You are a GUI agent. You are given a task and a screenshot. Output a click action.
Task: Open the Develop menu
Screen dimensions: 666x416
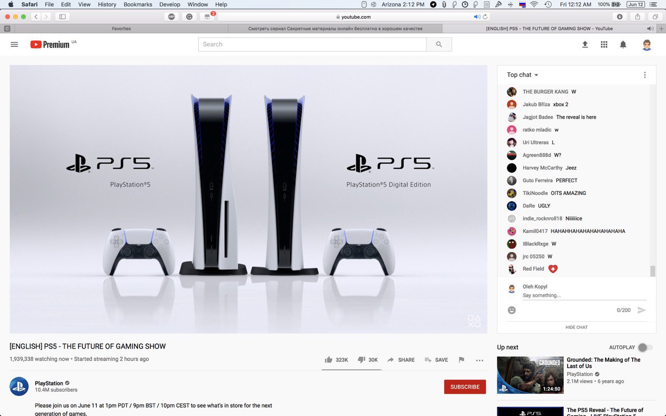170,4
